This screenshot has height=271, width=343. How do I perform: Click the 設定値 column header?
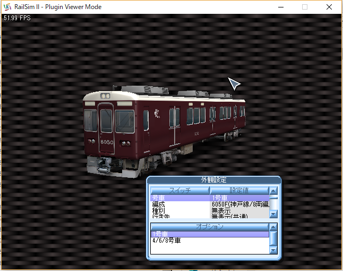239,191
